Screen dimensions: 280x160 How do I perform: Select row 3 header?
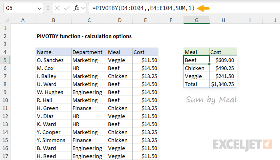coord(5,44)
